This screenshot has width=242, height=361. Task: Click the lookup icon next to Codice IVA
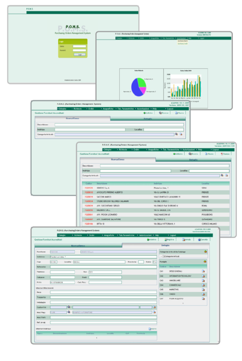click(69, 307)
